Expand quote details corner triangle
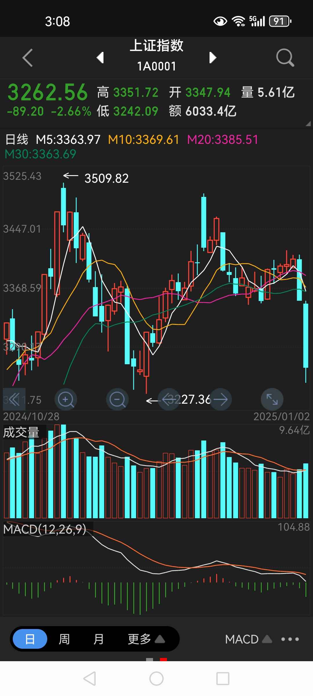 pyautogui.click(x=308, y=124)
